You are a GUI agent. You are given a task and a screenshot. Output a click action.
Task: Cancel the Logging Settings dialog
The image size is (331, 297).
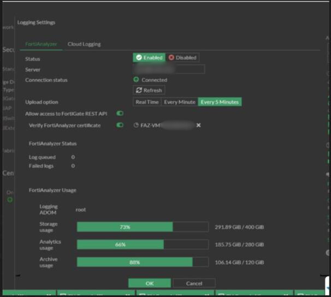click(x=194, y=283)
